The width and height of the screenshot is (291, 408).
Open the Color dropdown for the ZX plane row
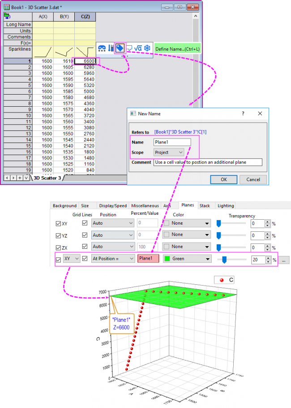click(187, 247)
